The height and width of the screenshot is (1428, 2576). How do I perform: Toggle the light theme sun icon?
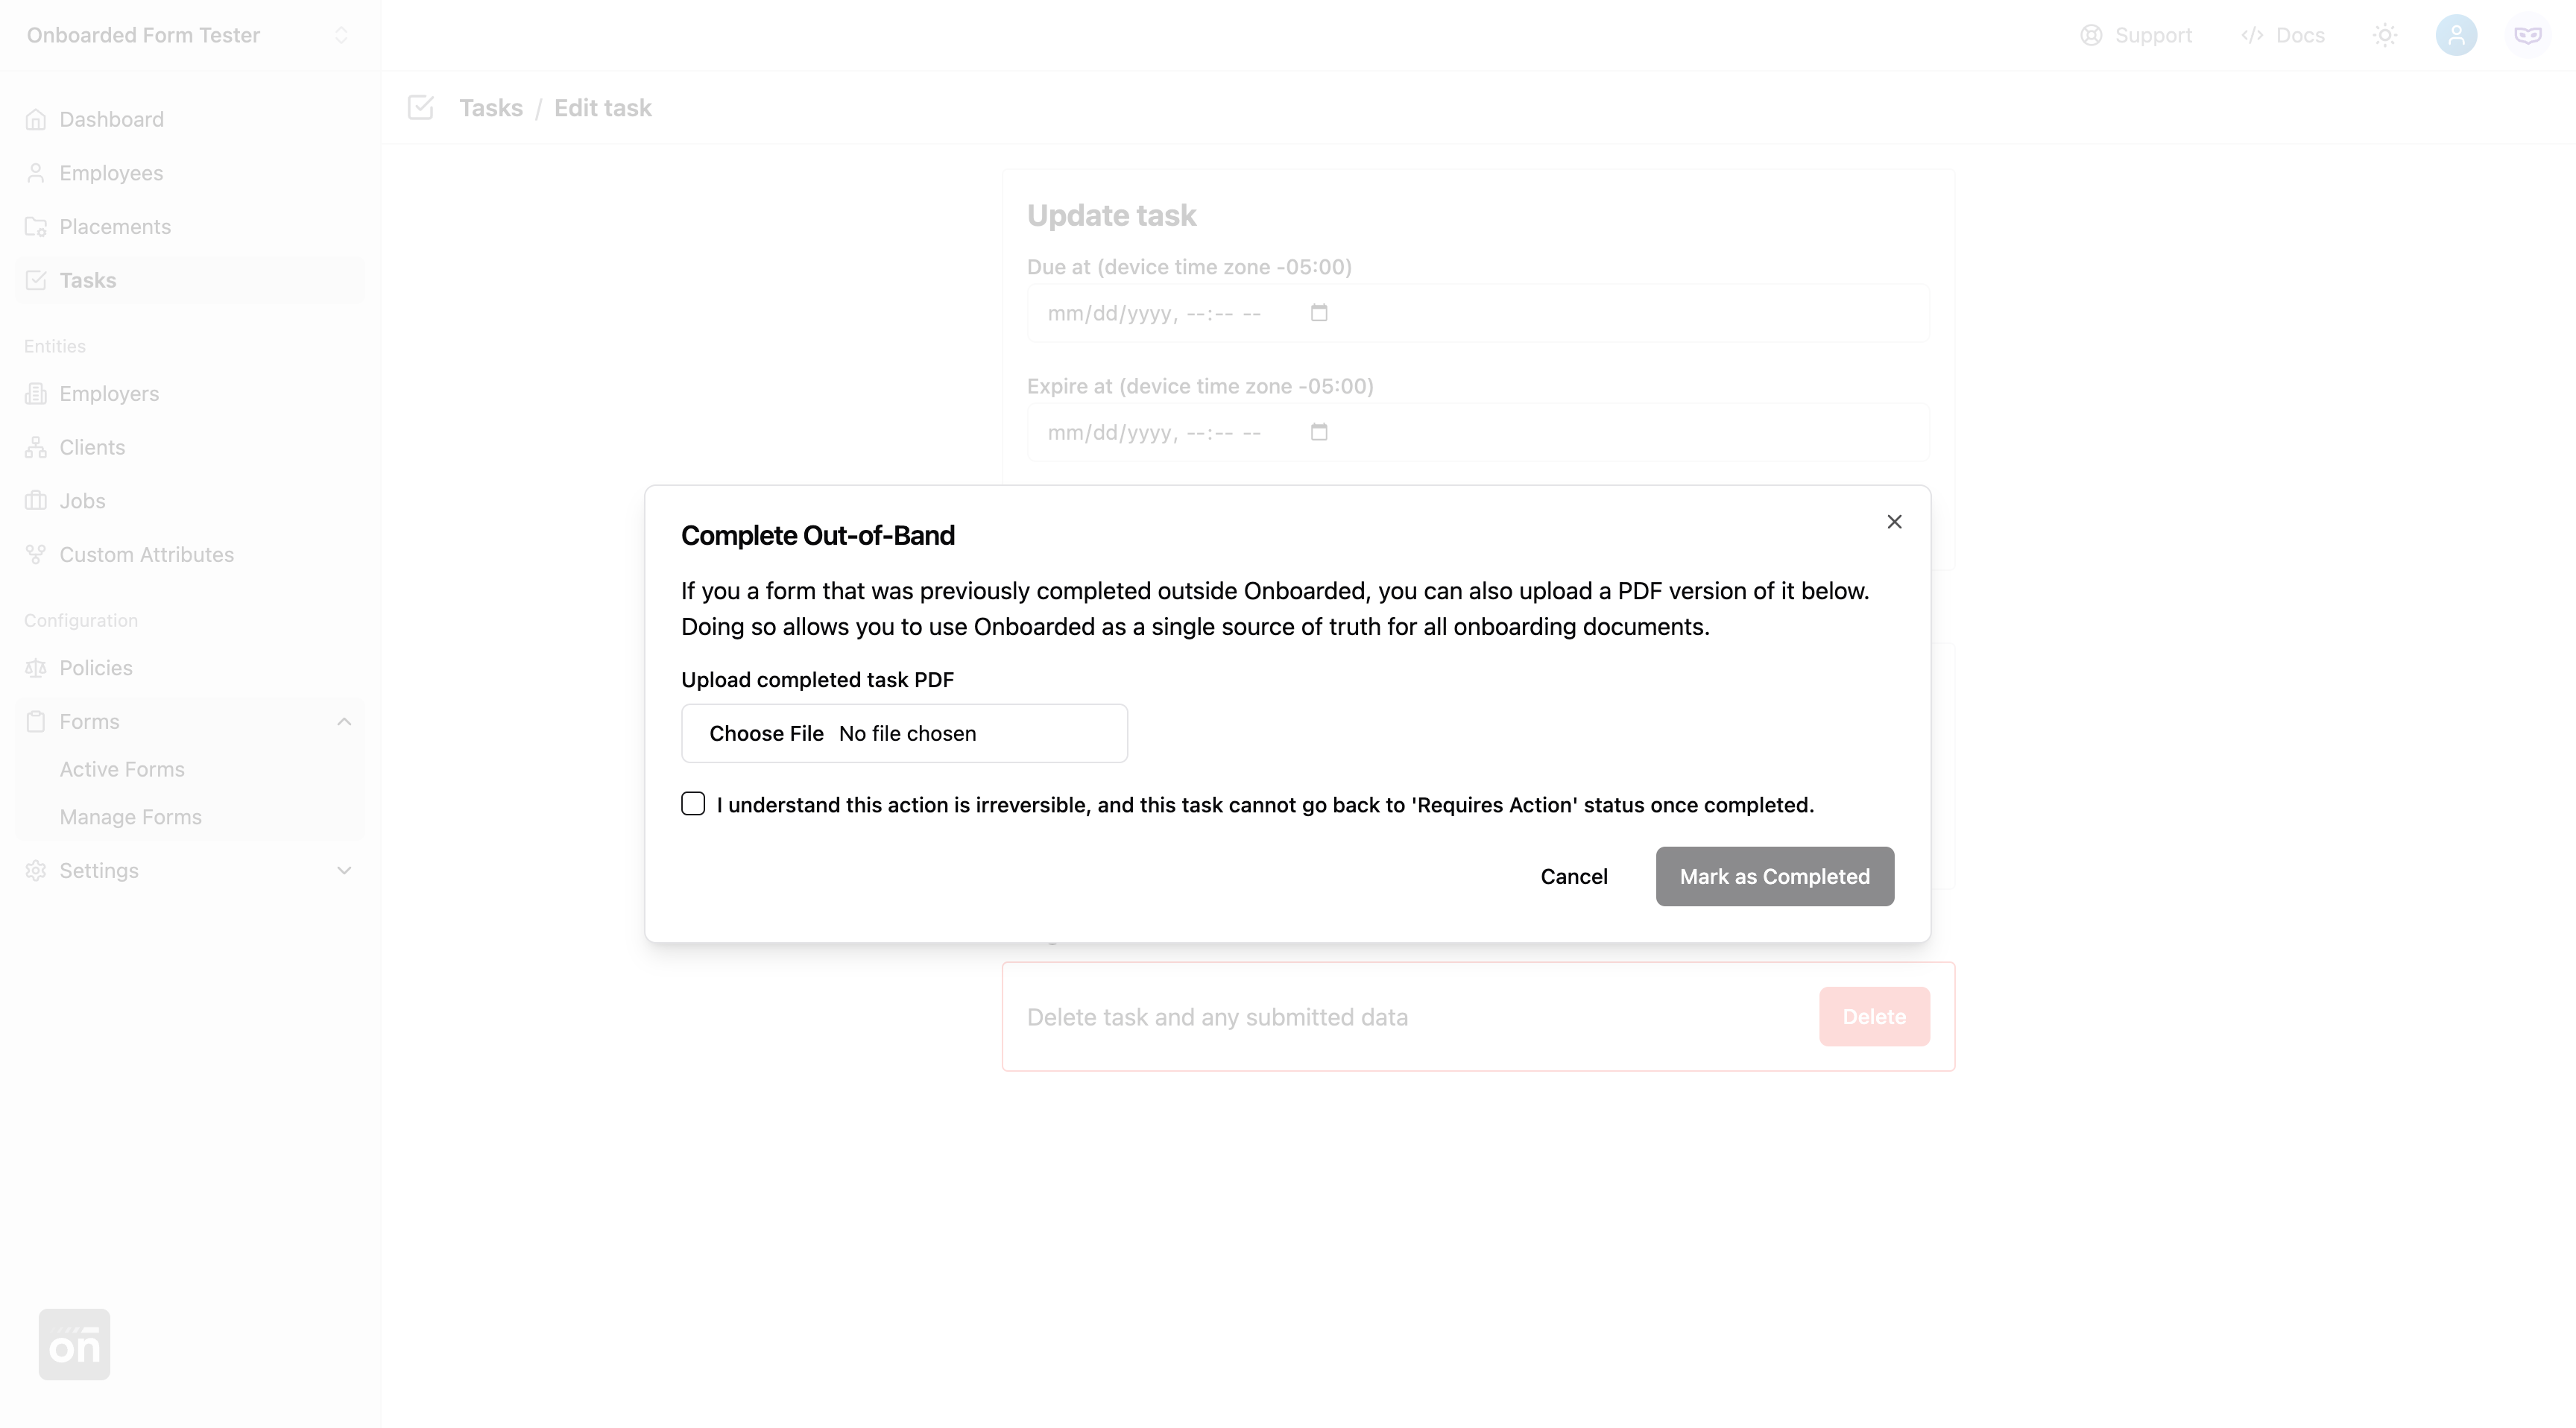2385,36
